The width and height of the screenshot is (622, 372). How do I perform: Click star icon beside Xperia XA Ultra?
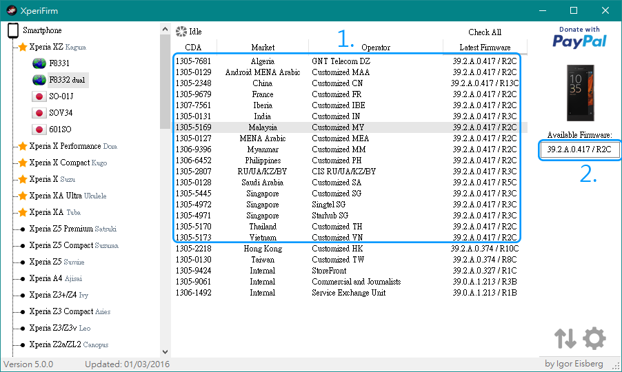[23, 196]
